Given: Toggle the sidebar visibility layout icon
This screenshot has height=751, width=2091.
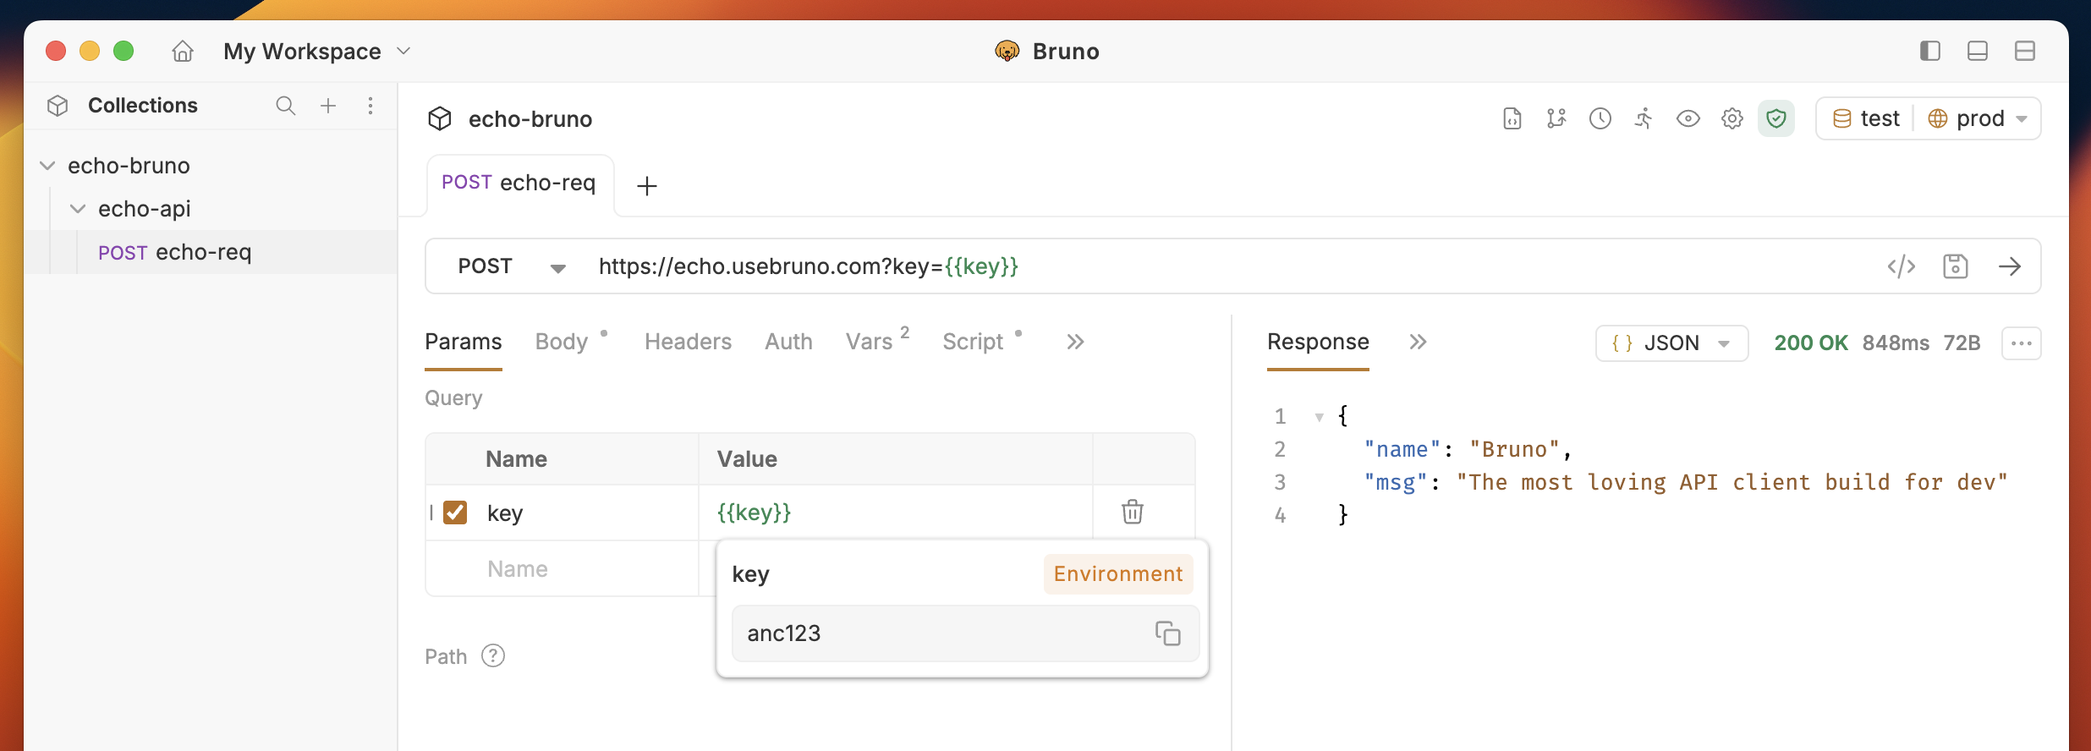Looking at the screenshot, I should click(1929, 52).
